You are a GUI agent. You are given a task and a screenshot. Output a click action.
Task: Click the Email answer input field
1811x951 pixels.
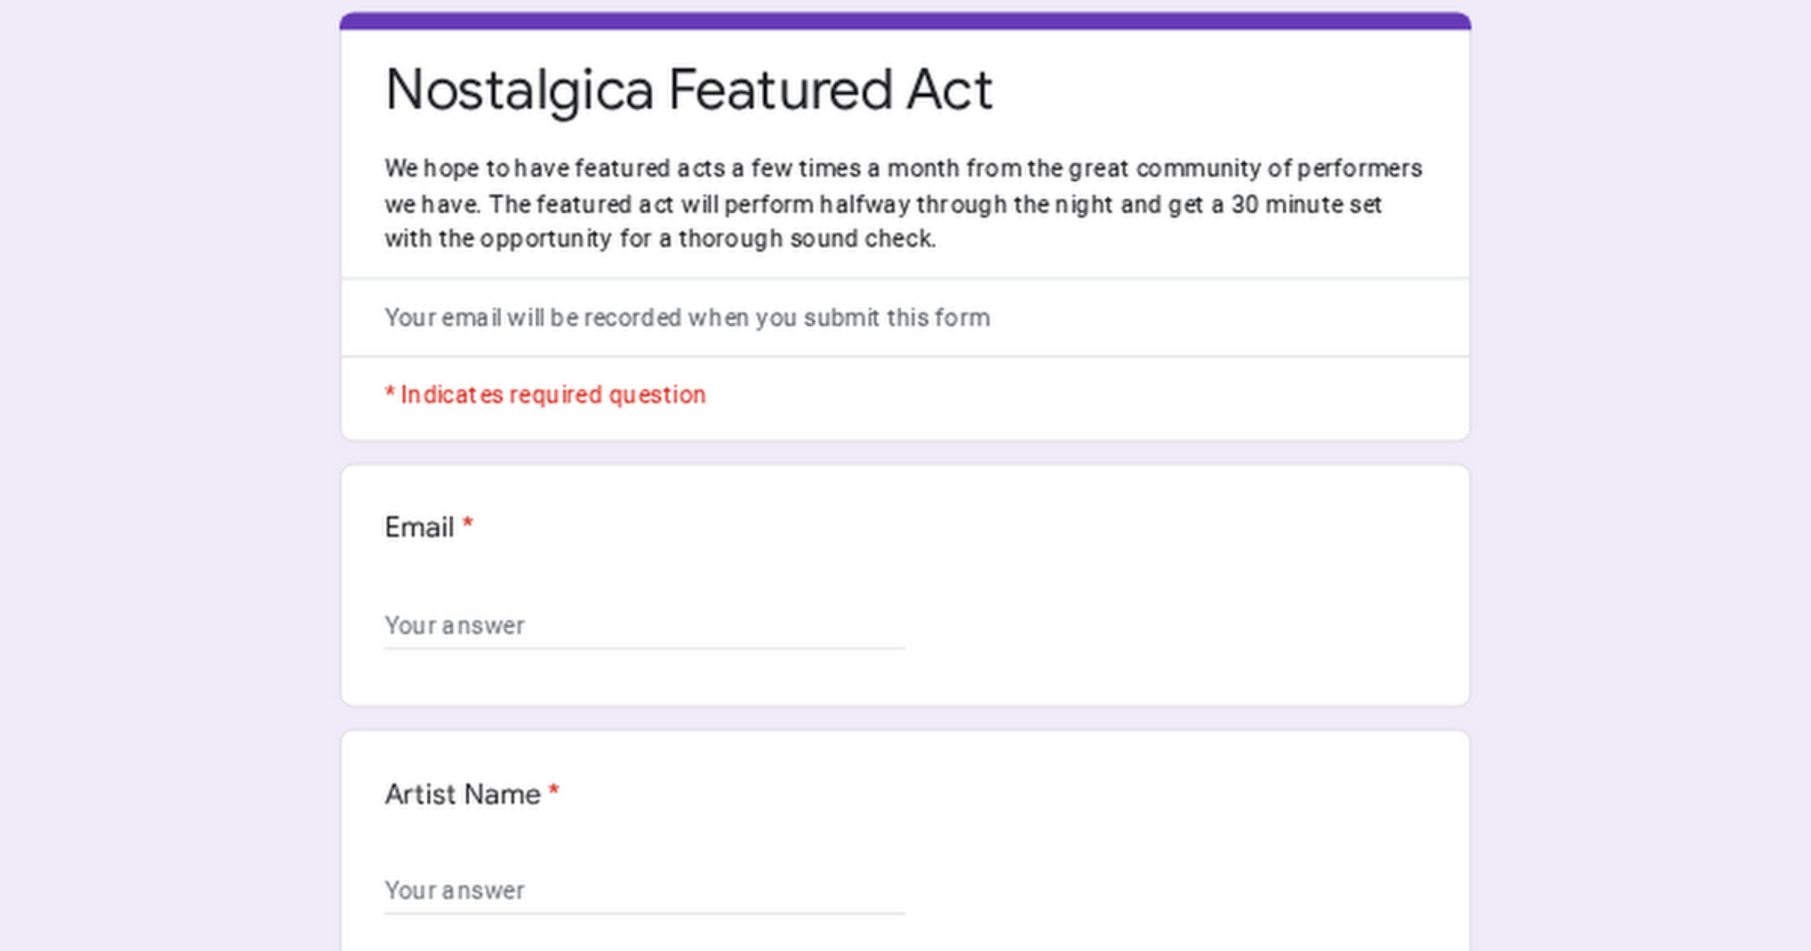click(x=643, y=626)
